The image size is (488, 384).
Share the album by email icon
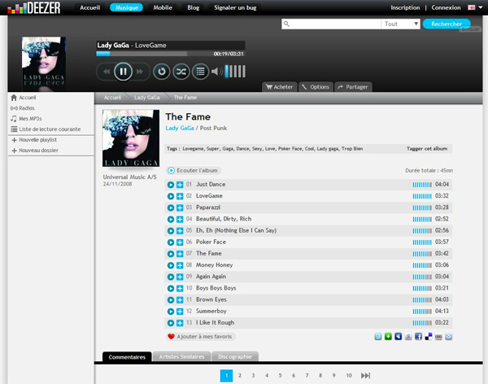(x=448, y=337)
